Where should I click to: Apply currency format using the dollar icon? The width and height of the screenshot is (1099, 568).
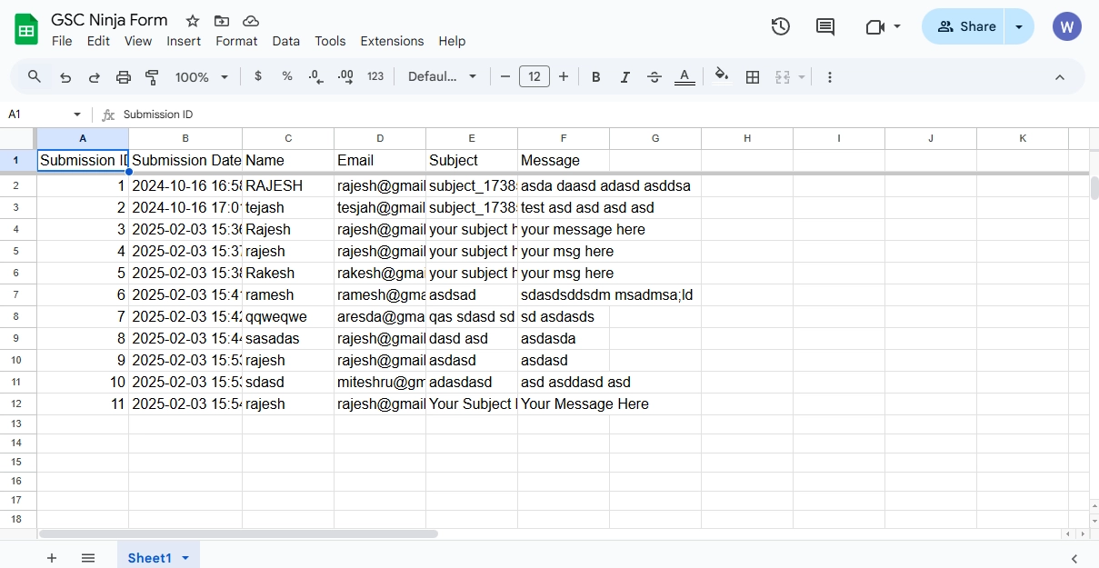coord(257,76)
